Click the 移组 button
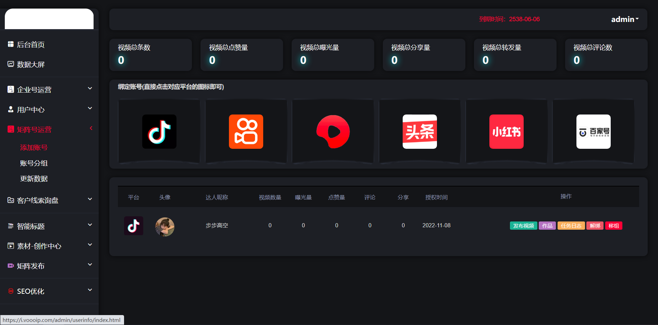 614,226
